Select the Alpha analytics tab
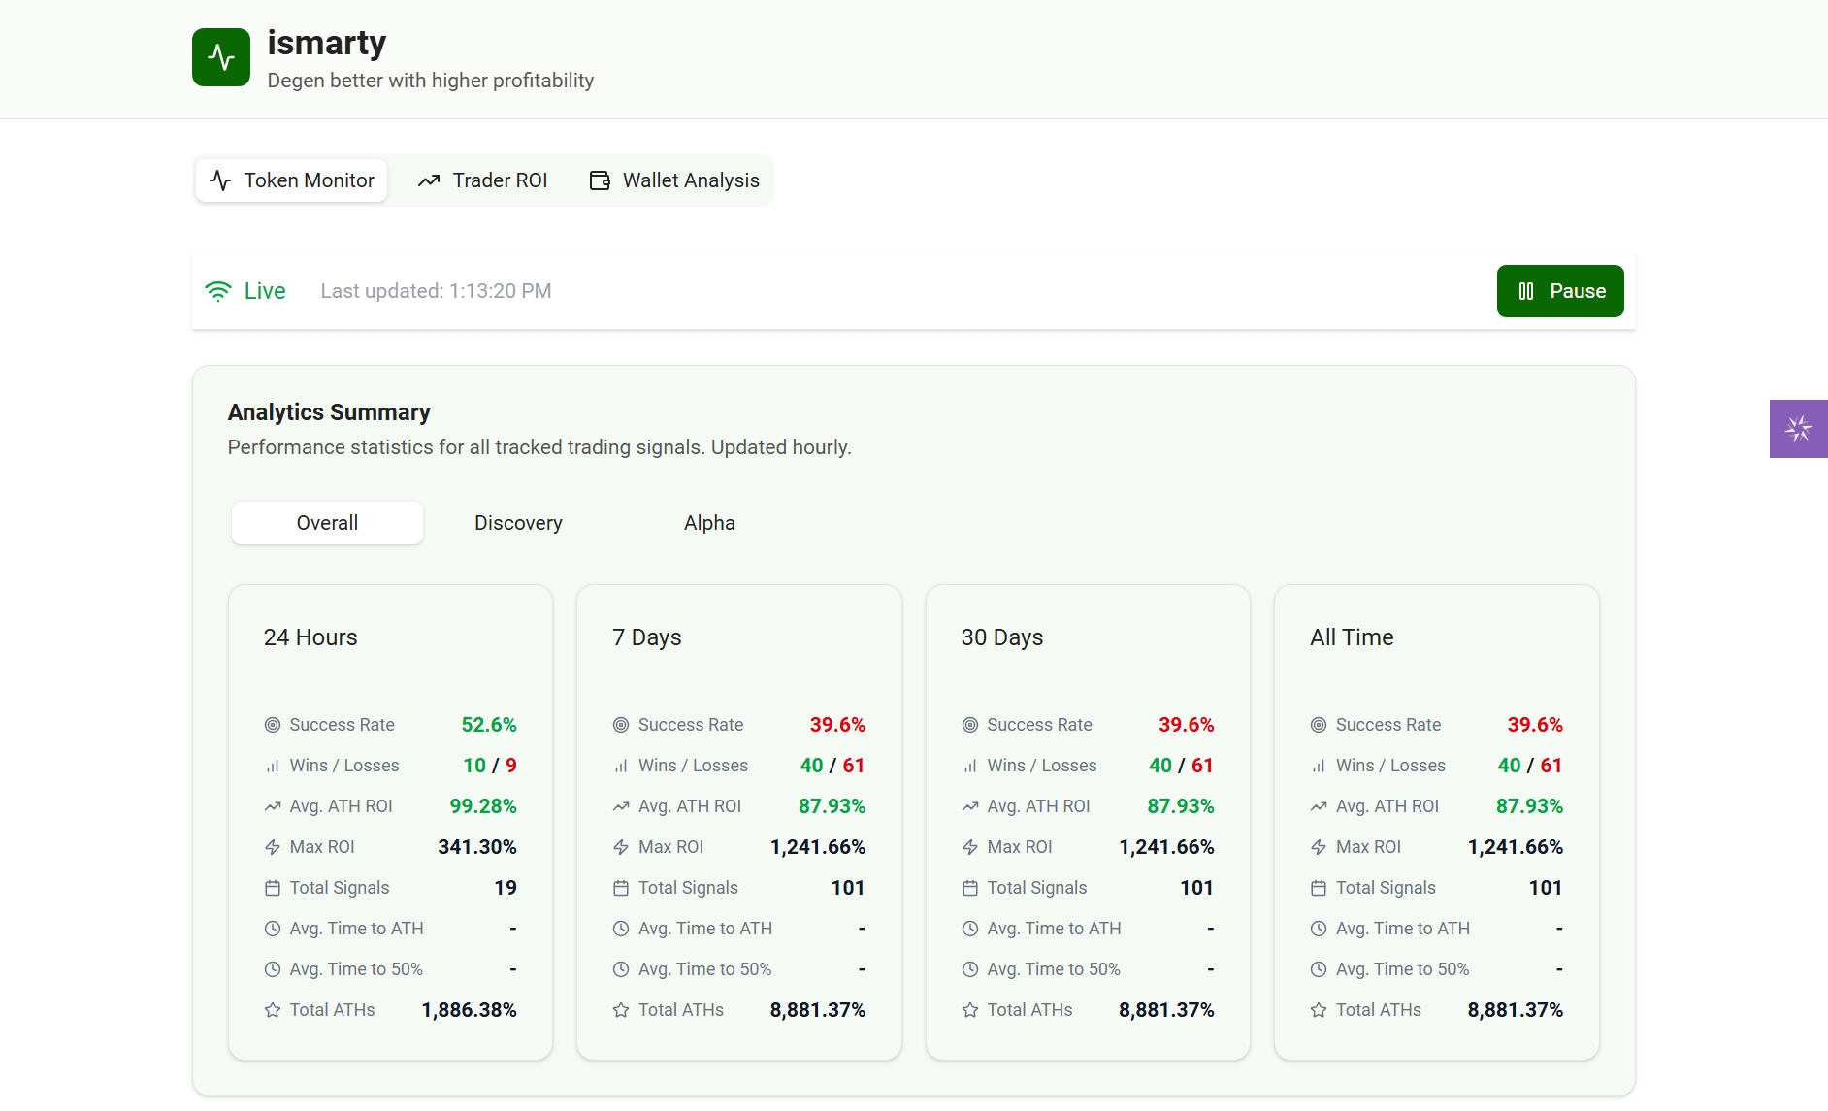1828x1111 pixels. (709, 523)
